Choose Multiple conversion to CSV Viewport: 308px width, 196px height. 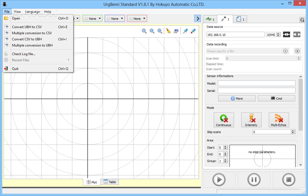(38, 33)
